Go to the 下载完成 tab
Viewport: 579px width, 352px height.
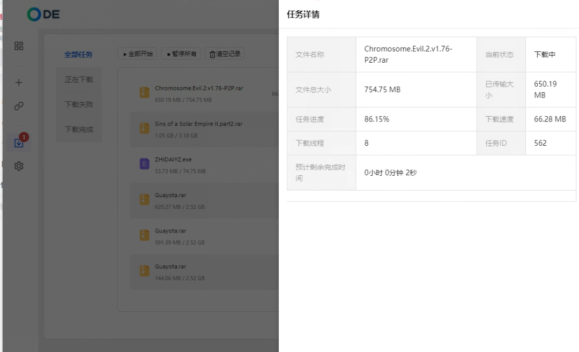click(x=79, y=129)
